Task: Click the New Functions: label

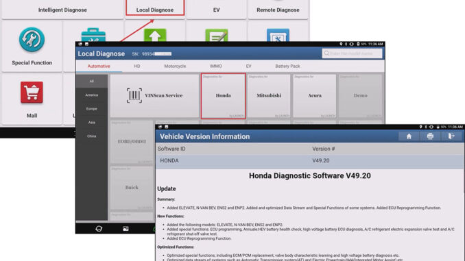Action: pos(171,216)
